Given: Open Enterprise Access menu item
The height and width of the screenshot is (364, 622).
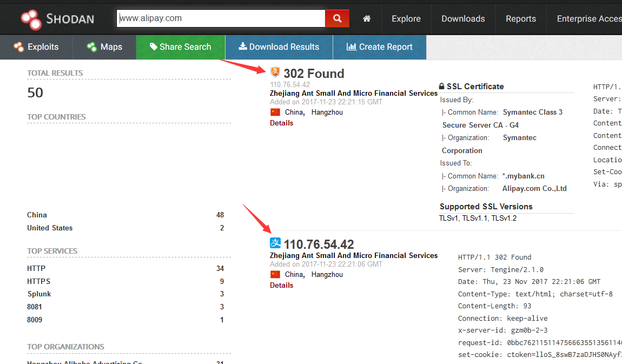Looking at the screenshot, I should [589, 18].
